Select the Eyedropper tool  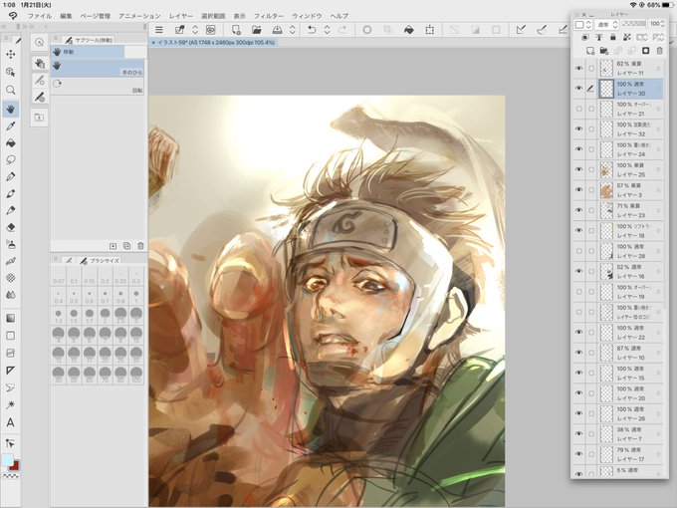point(10,126)
